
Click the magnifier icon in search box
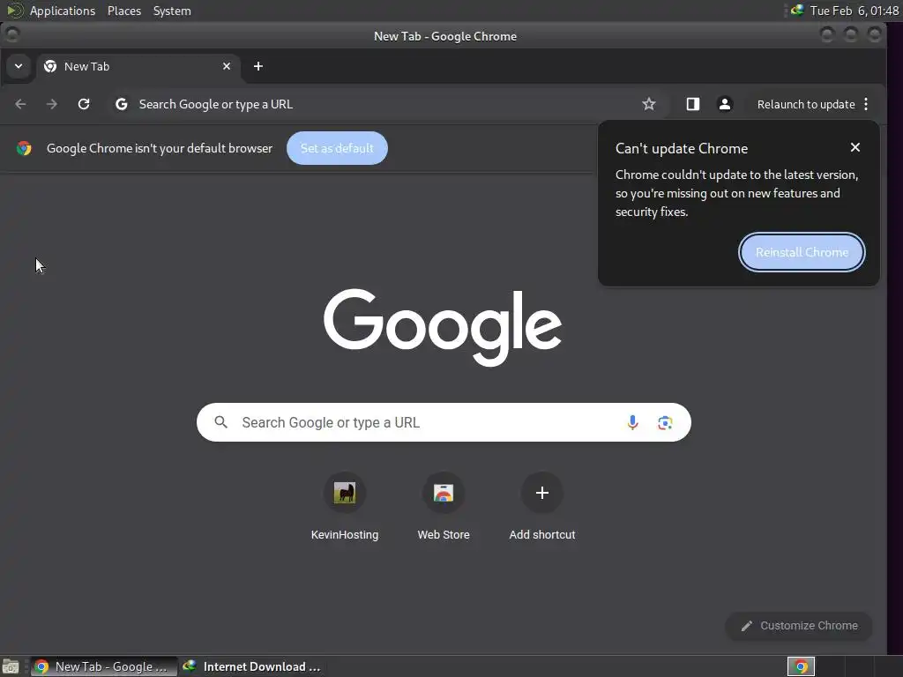(x=220, y=422)
